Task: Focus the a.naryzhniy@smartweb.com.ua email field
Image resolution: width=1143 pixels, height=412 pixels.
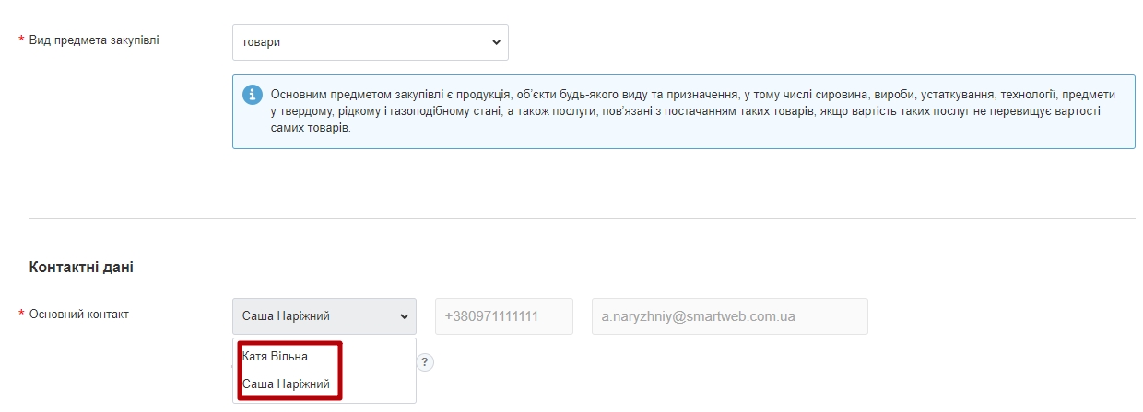Action: [x=729, y=316]
